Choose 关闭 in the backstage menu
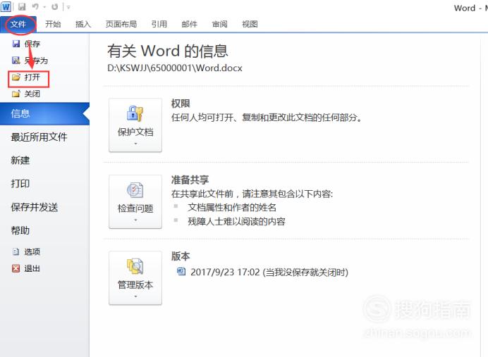The width and height of the screenshot is (488, 357). click(32, 94)
